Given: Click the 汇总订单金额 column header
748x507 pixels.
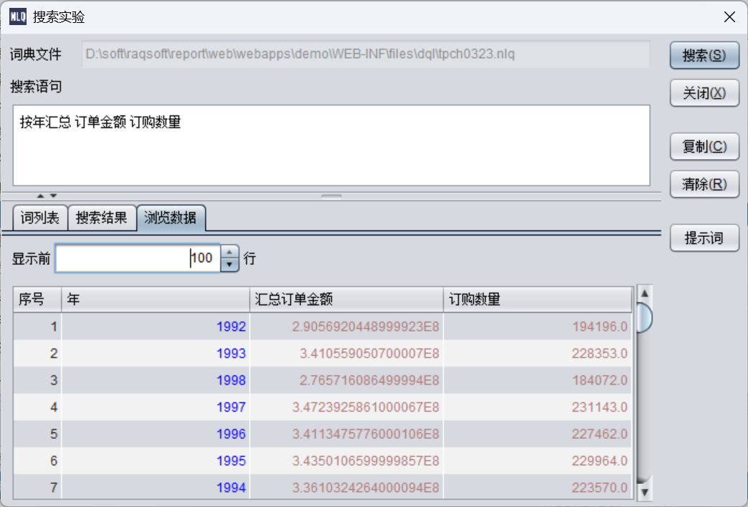Looking at the screenshot, I should [x=346, y=299].
